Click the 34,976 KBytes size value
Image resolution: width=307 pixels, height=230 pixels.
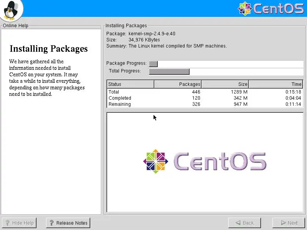click(144, 40)
